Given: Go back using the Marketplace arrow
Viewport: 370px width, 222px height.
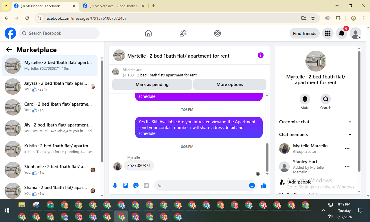Looking at the screenshot, I should tap(9, 49).
